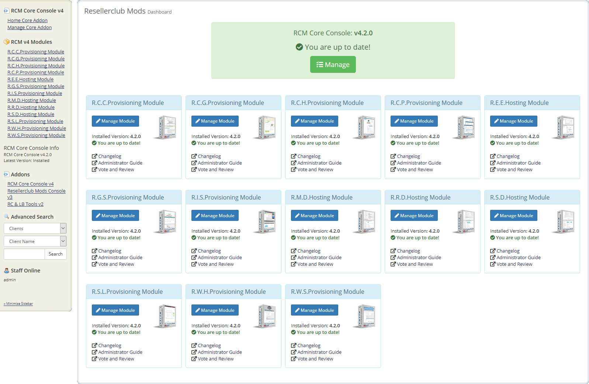Click the admin staff name
This screenshot has width=589, height=384.
pos(10,280)
